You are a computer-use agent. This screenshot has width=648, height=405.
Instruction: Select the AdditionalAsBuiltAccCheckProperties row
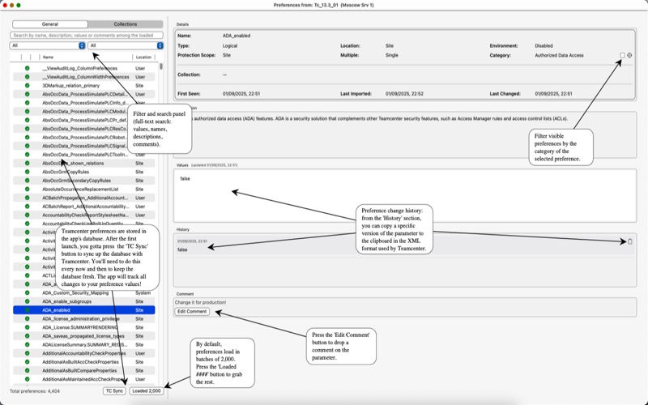(84, 361)
